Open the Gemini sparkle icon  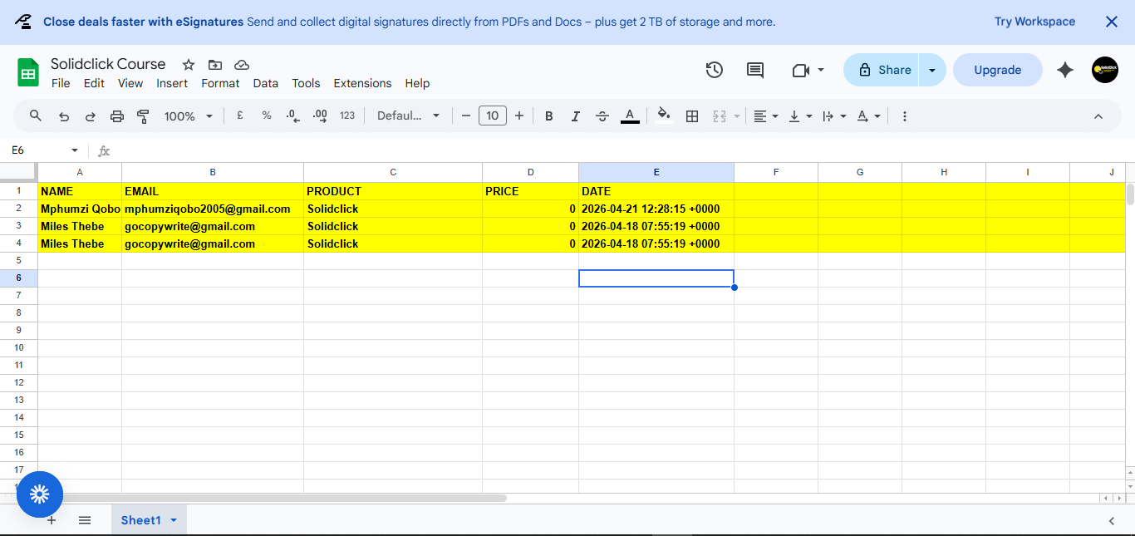tap(1065, 70)
